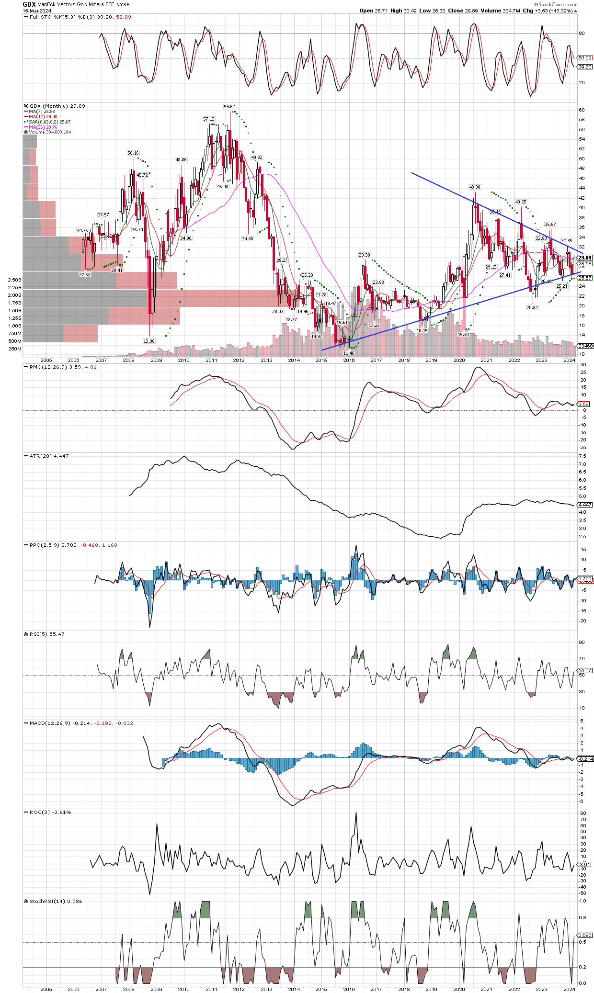Click the 40.25 price label
Screen dimensions: 594x993
[521, 202]
